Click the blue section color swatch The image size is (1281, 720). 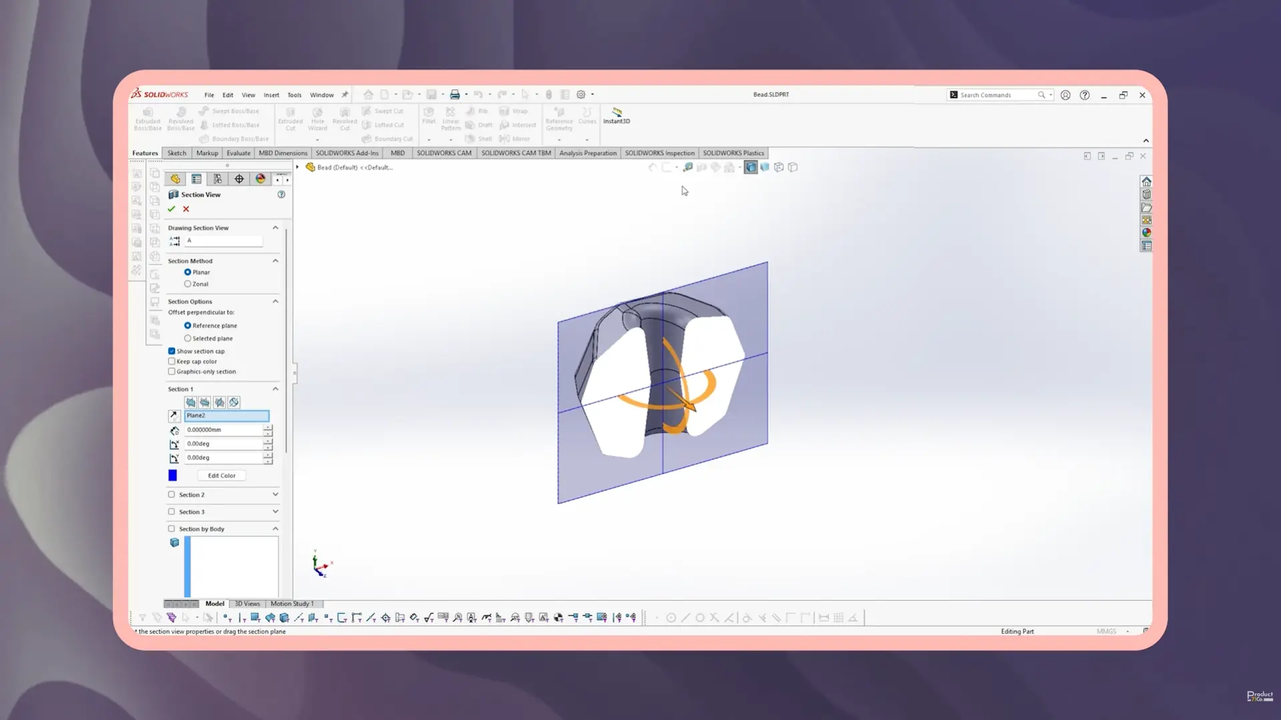(x=173, y=475)
